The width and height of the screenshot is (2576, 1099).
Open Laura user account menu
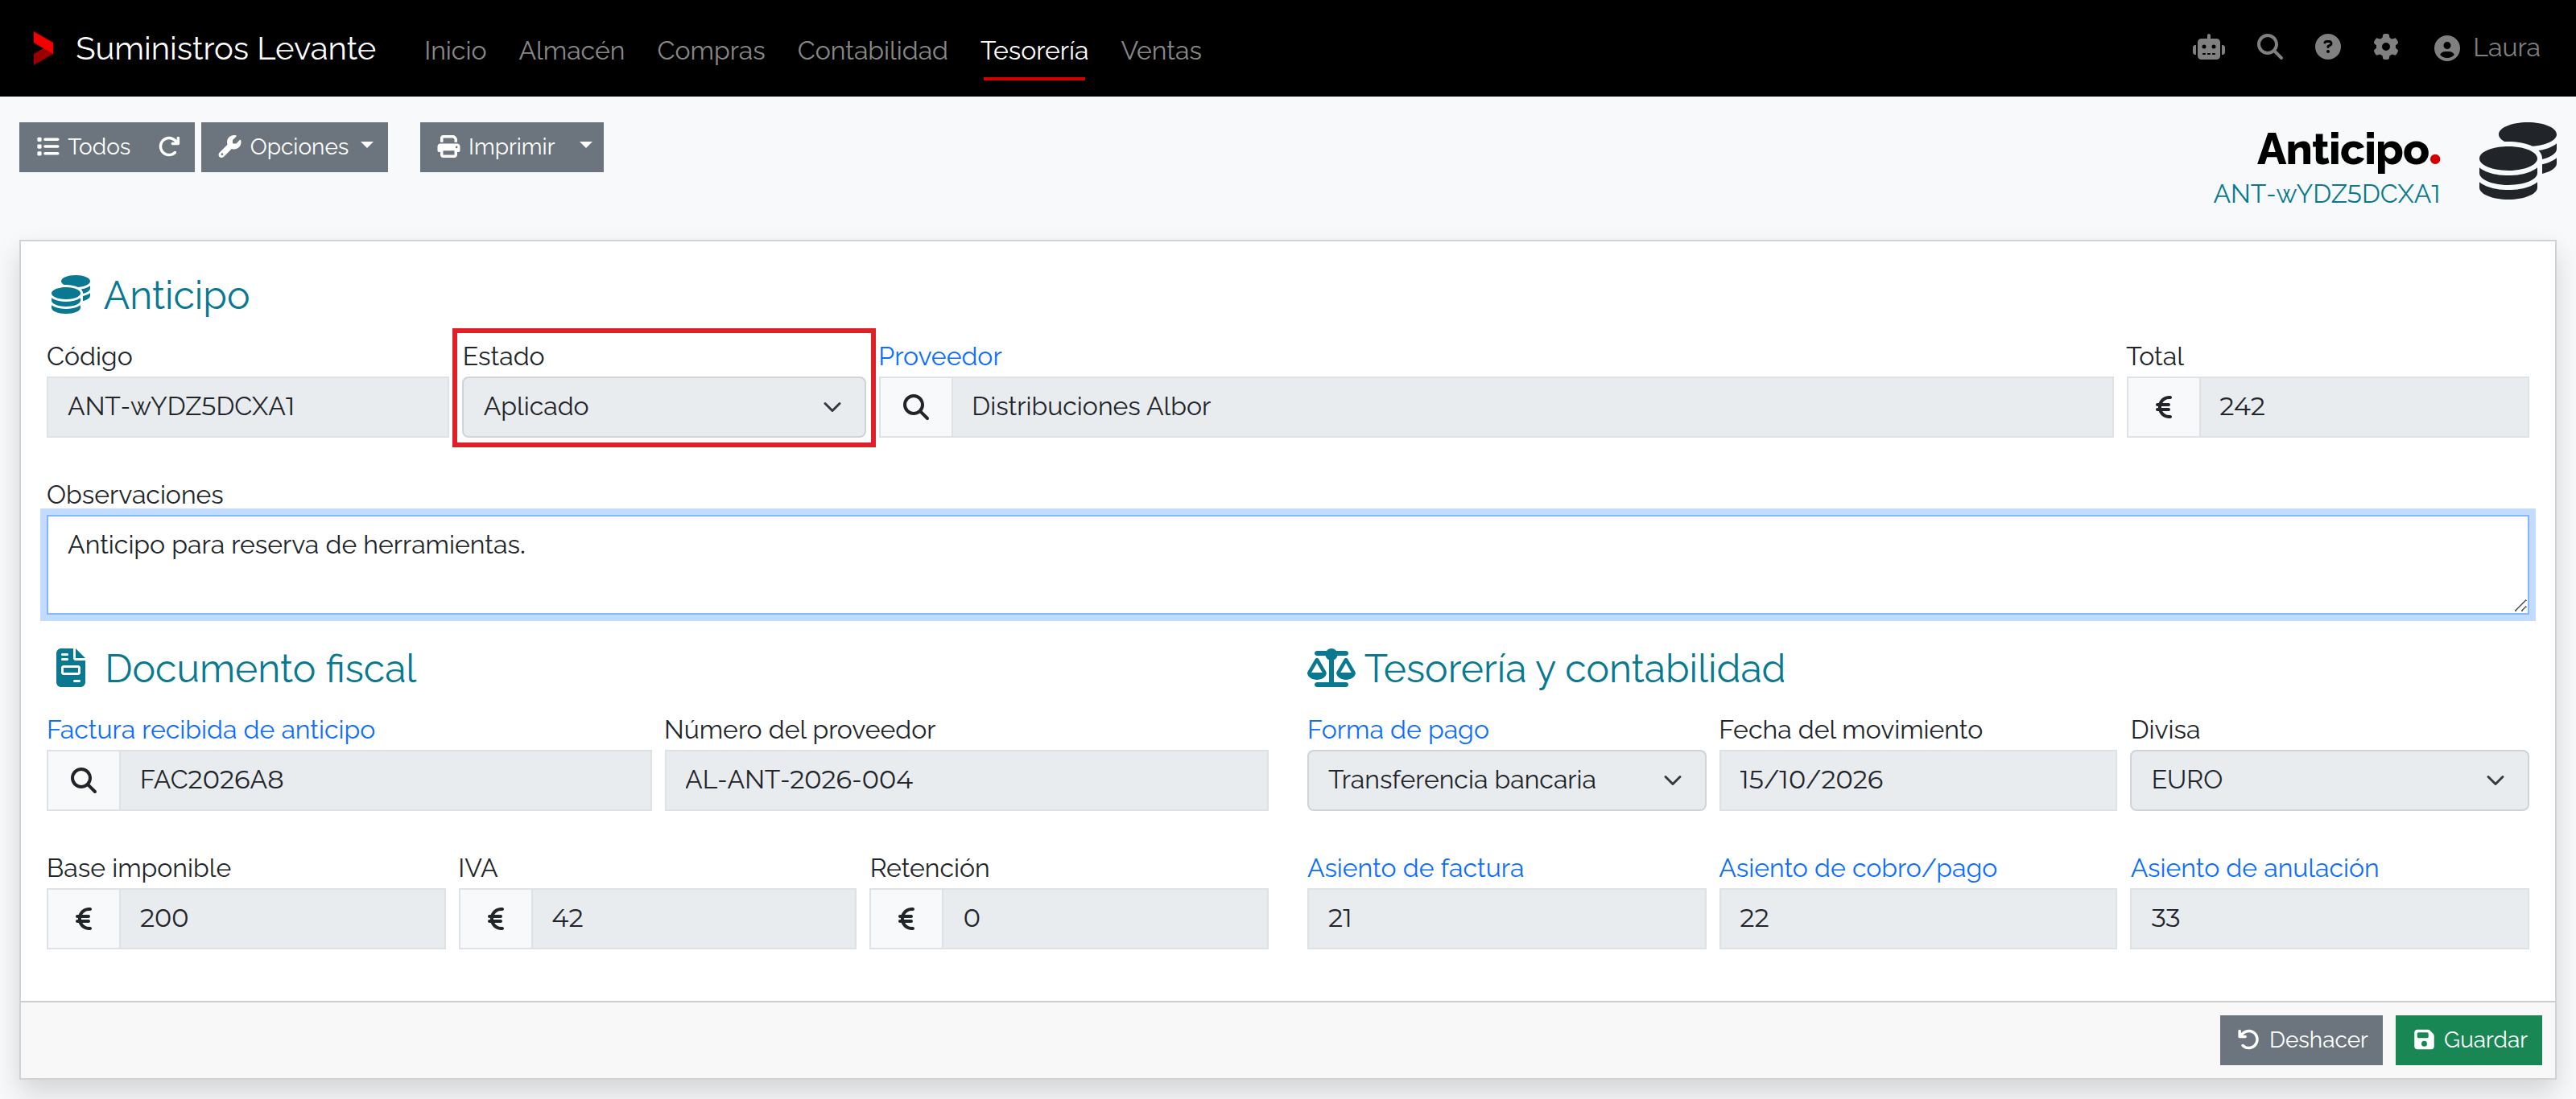2486,48
